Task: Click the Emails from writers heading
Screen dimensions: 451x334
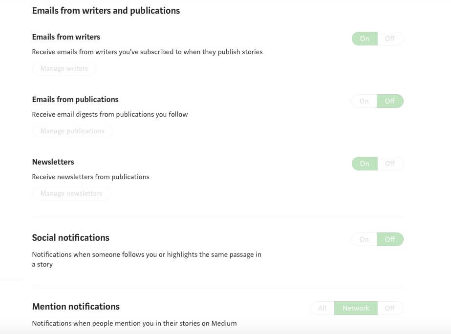Action: (66, 37)
